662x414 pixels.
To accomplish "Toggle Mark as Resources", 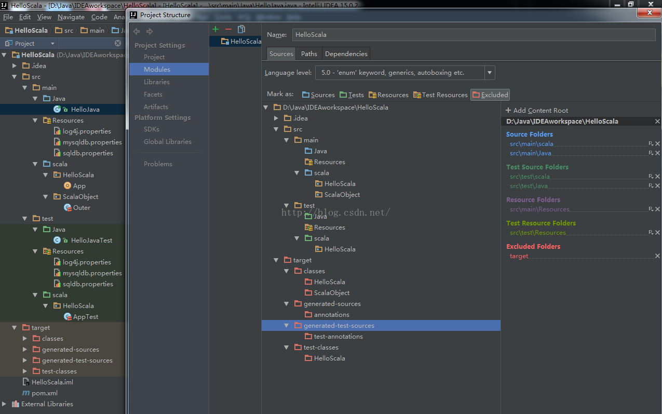I will pyautogui.click(x=388, y=95).
